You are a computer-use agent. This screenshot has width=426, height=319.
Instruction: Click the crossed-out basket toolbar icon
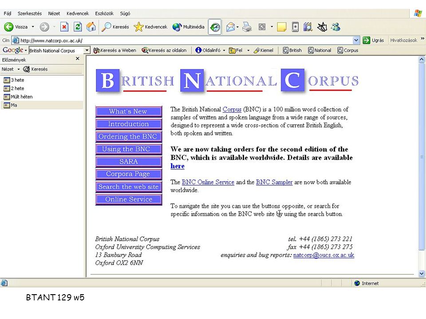click(x=322, y=27)
